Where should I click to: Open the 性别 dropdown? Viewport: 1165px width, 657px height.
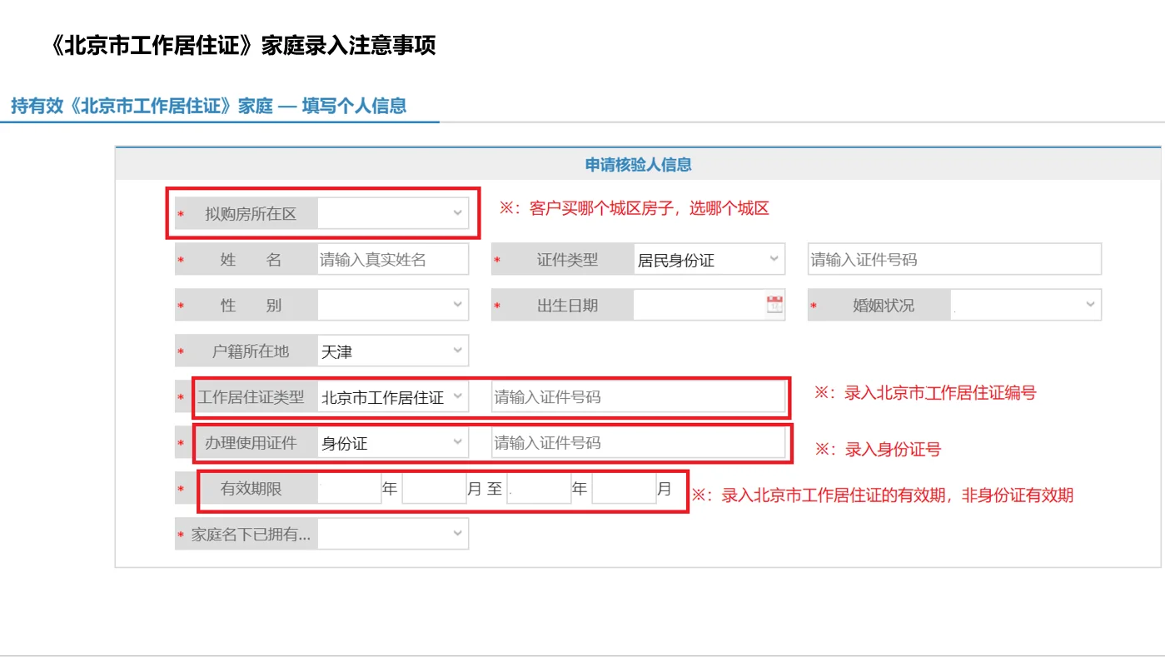click(392, 306)
